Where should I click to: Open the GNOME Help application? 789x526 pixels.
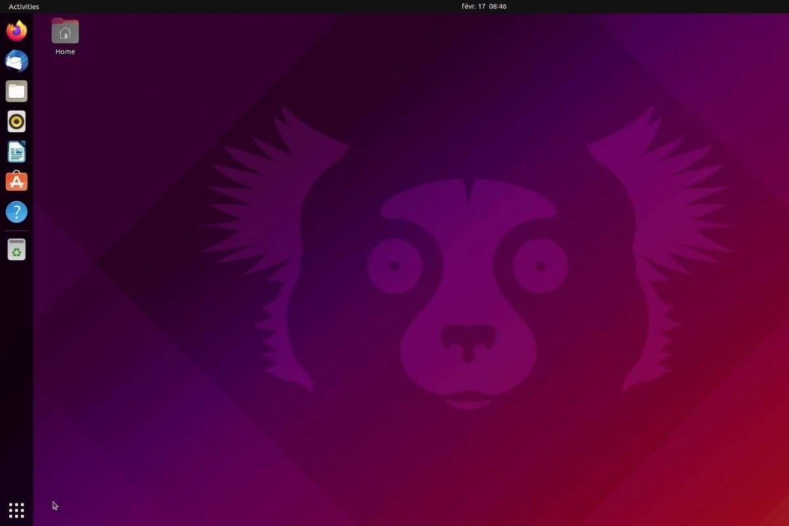pos(16,212)
